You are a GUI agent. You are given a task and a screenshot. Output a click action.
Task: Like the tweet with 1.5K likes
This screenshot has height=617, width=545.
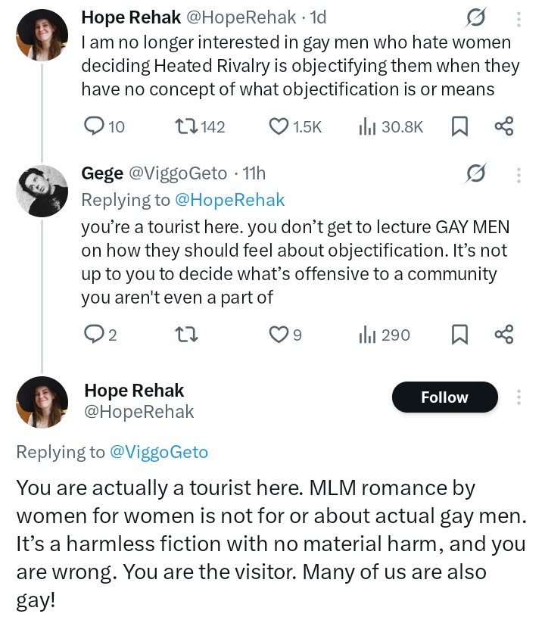279,127
